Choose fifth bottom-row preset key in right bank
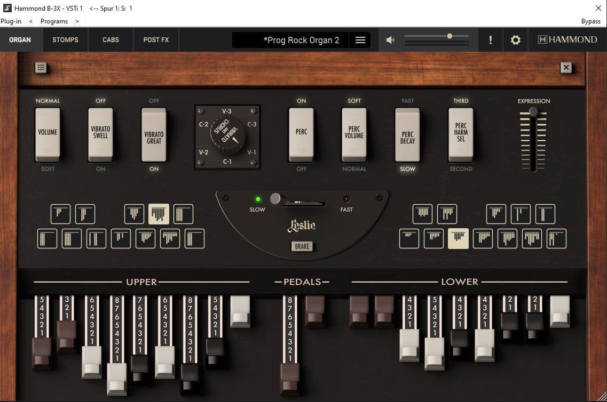This screenshot has width=607, height=402. coord(508,238)
